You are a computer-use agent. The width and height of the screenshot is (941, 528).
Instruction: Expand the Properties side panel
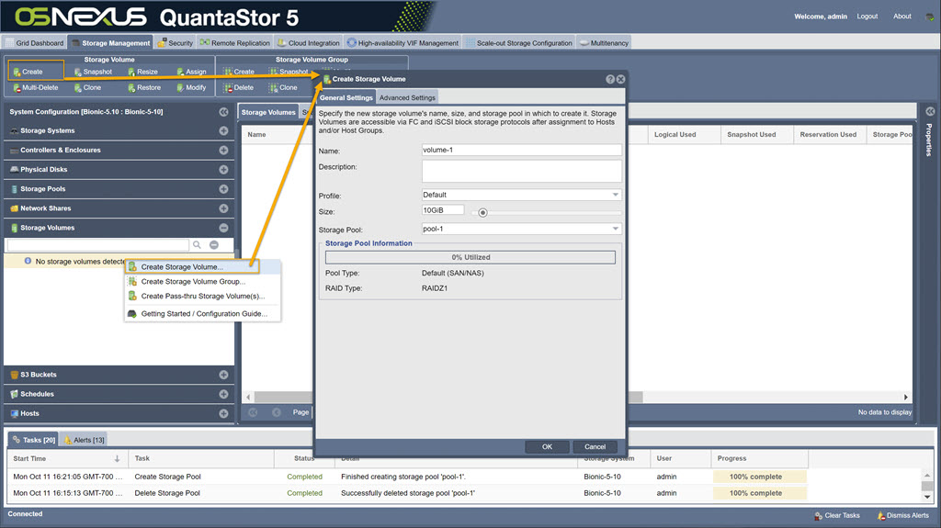(930, 112)
